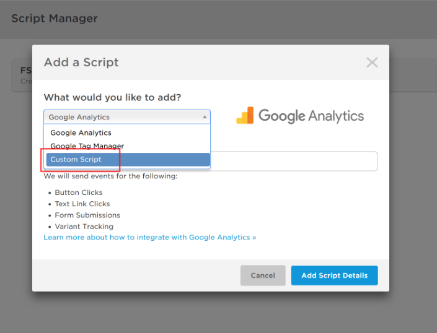
Task: Click the Cancel button
Action: pyautogui.click(x=263, y=275)
